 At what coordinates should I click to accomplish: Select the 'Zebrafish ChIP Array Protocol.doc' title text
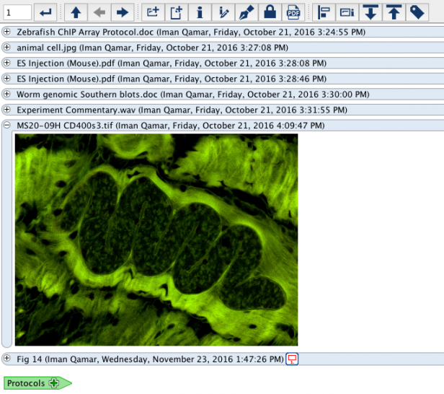coord(85,32)
